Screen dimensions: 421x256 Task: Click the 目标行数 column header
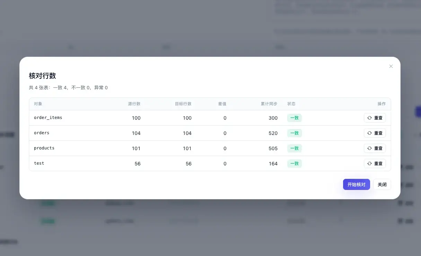tap(183, 104)
